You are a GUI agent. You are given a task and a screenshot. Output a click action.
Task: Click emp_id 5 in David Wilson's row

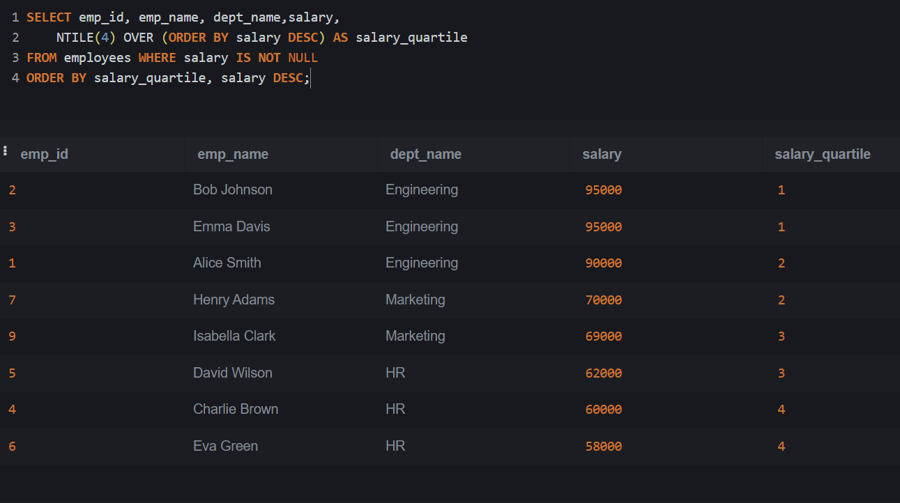pyautogui.click(x=13, y=373)
